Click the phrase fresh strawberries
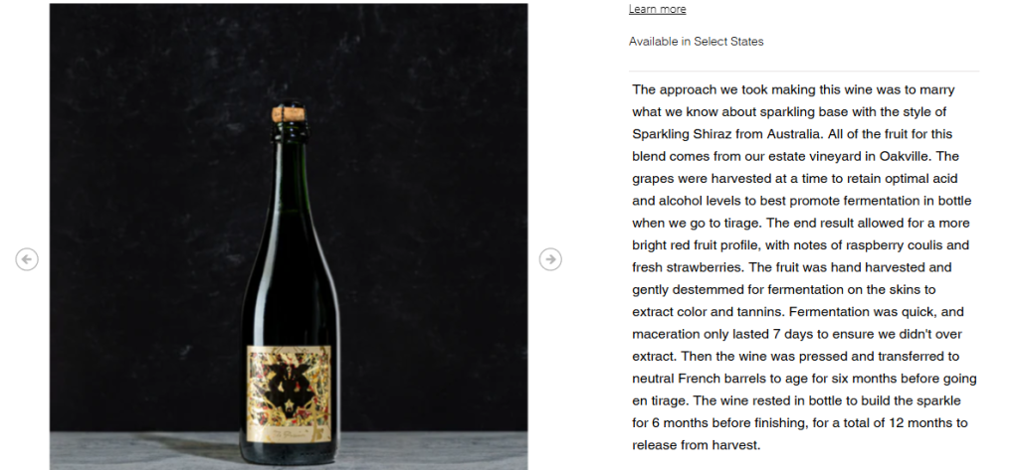The width and height of the screenshot is (1019, 470). (x=688, y=267)
